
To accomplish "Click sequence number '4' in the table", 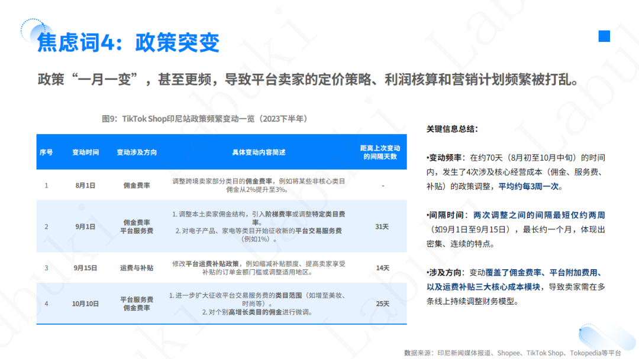I will pyautogui.click(x=46, y=303).
